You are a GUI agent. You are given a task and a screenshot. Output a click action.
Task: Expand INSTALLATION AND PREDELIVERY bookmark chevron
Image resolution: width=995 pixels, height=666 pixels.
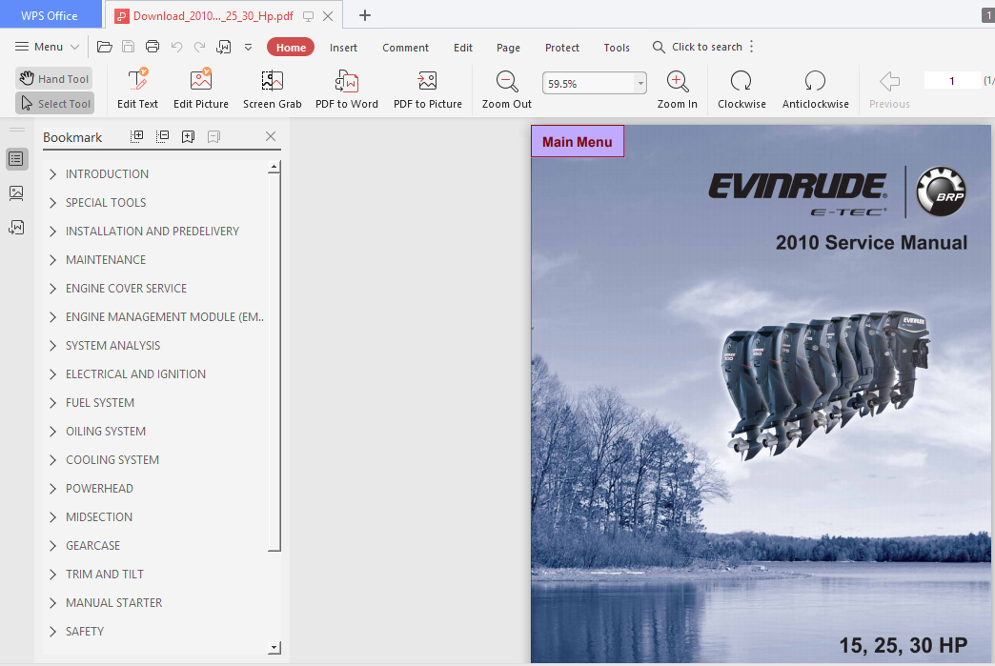point(52,231)
